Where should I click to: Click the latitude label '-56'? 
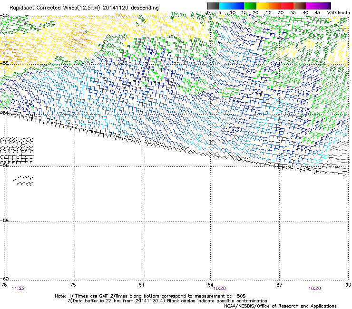coord(4,165)
